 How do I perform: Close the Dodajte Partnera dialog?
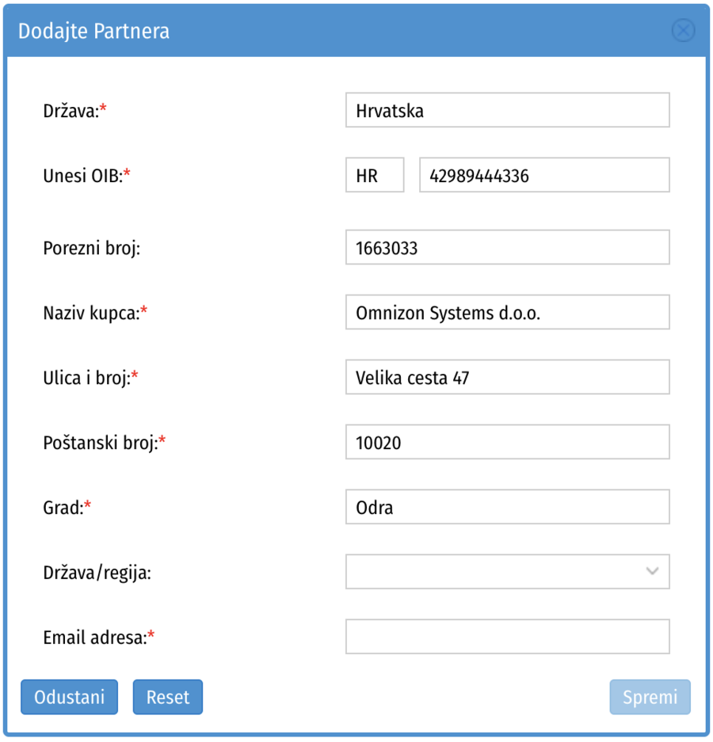pos(683,31)
